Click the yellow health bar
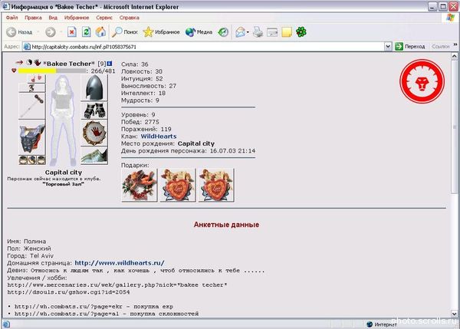Viewport: 460px width, 329px height. tap(38, 71)
